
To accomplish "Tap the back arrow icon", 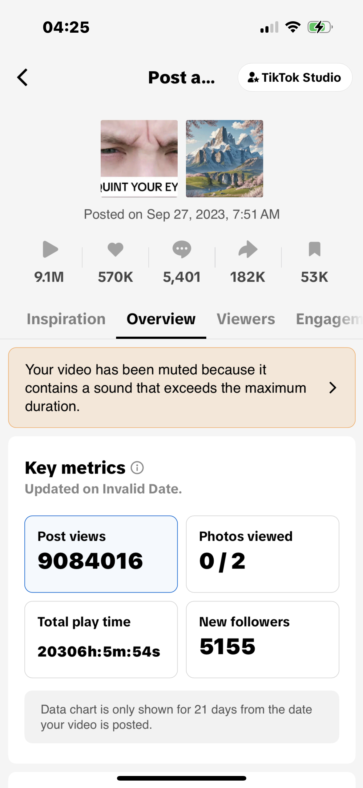I will pyautogui.click(x=22, y=77).
